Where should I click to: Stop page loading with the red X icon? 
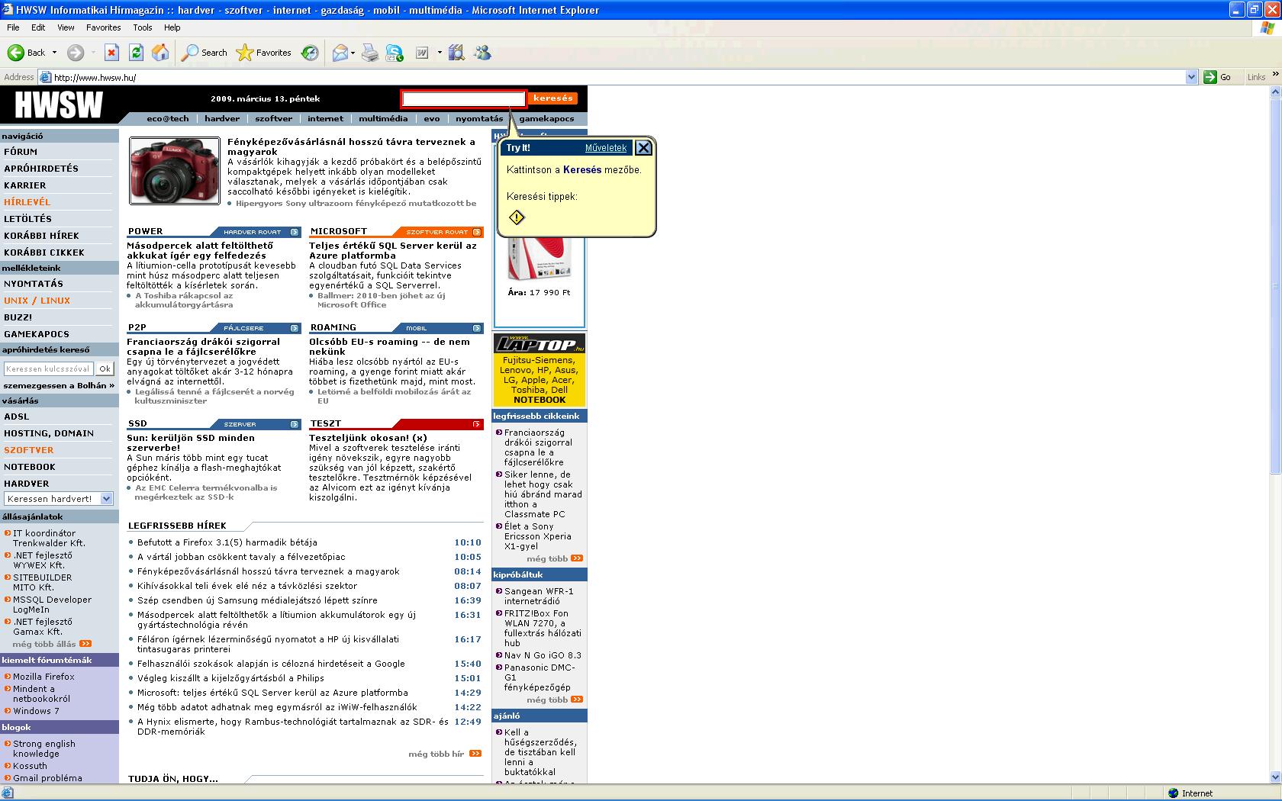[x=111, y=53]
